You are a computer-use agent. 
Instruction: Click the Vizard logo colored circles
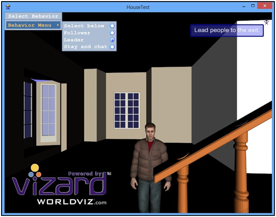35,171
